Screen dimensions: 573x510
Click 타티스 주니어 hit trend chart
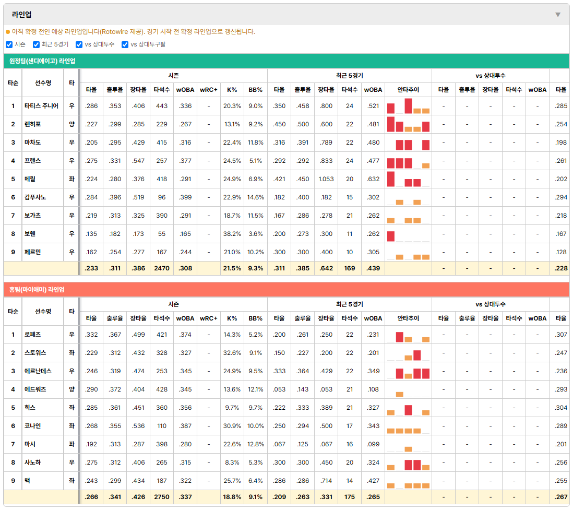[408, 106]
